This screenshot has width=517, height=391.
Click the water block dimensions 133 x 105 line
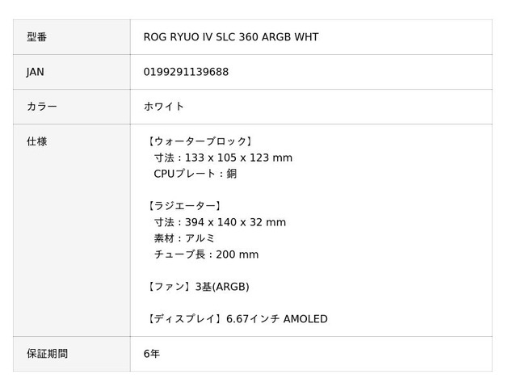click(x=223, y=158)
